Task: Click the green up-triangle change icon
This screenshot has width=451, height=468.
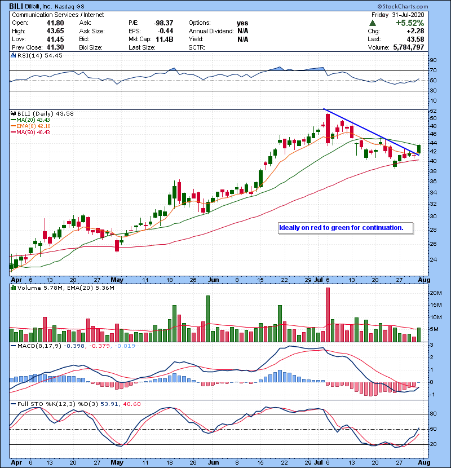Action: point(372,23)
